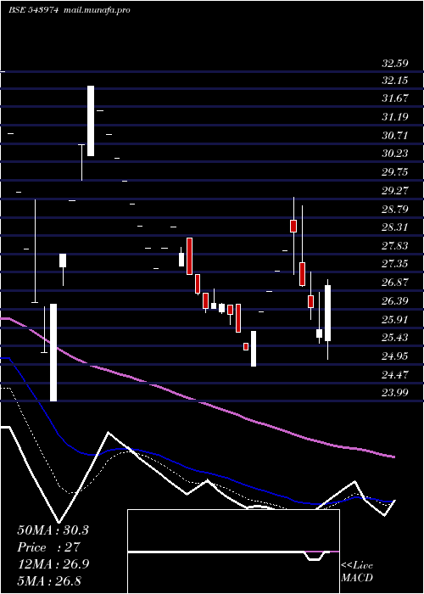This screenshot has height=594, width=424.
Task: Click the 28.31 price axis label
Action: coord(395,227)
